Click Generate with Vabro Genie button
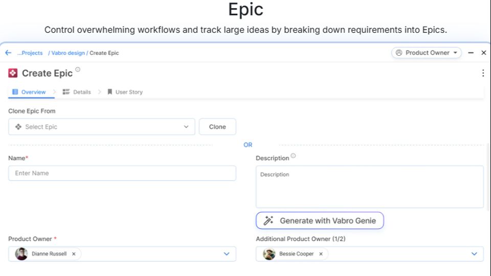 click(x=320, y=221)
